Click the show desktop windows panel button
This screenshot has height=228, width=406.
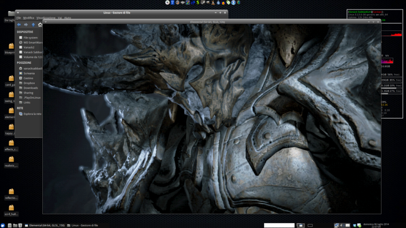(300, 225)
